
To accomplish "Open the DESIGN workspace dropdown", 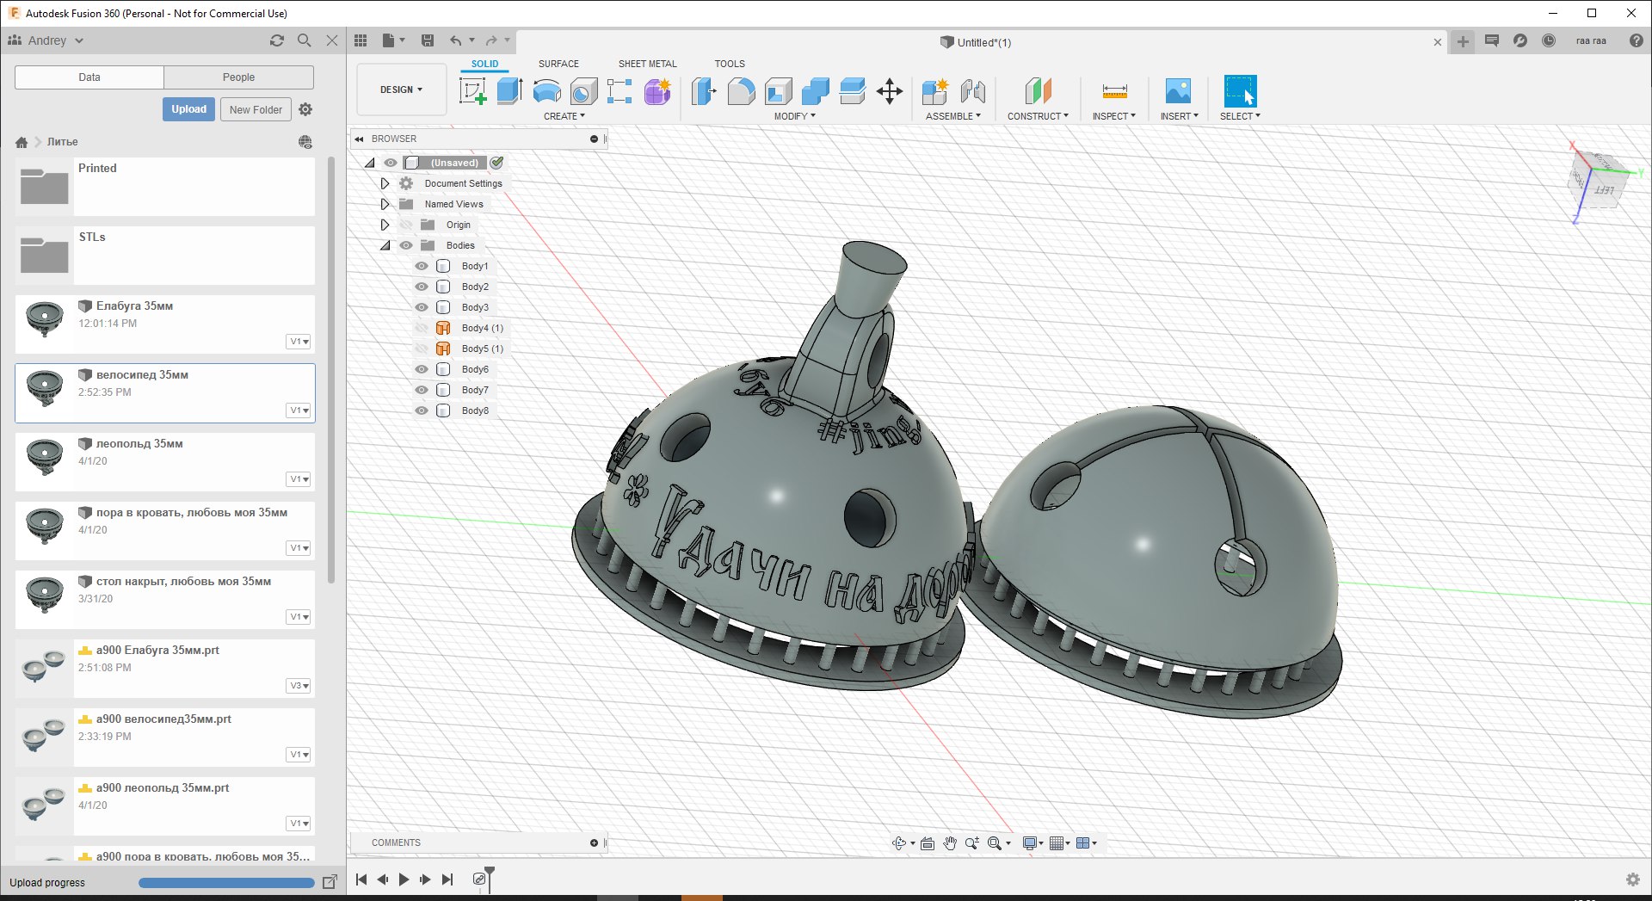I will [x=402, y=89].
